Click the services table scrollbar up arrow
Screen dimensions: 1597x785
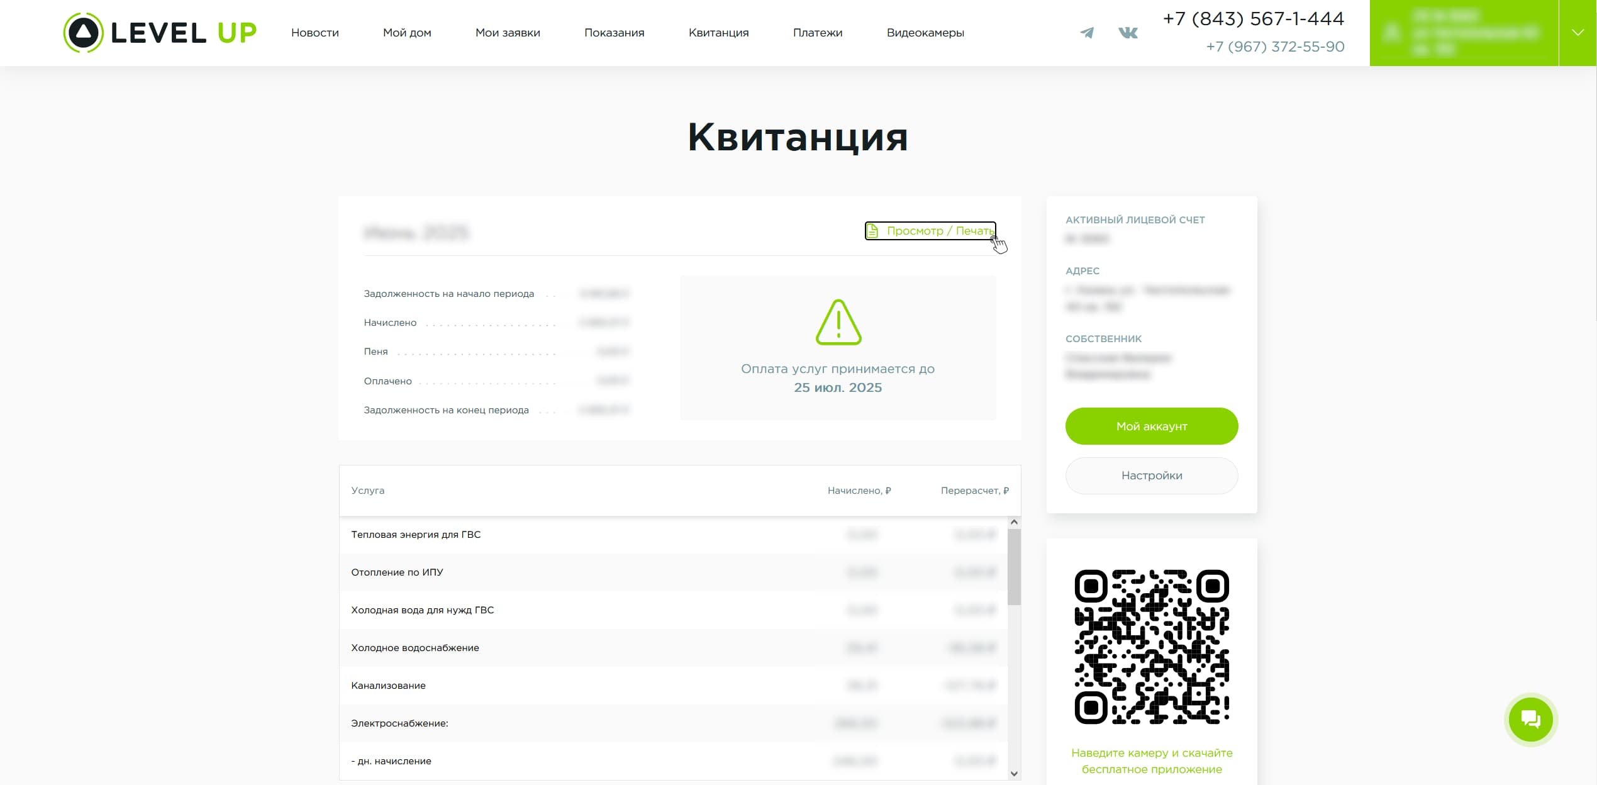pyautogui.click(x=1014, y=522)
